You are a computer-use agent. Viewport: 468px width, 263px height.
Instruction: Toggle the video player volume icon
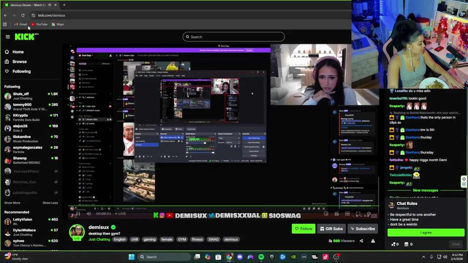click(x=88, y=214)
